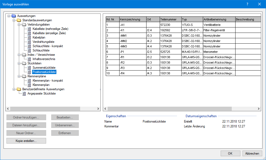Click the Klemmenplan - kompakt document icon
Image resolution: width=266 pixels, height=160 pixels.
29,81
